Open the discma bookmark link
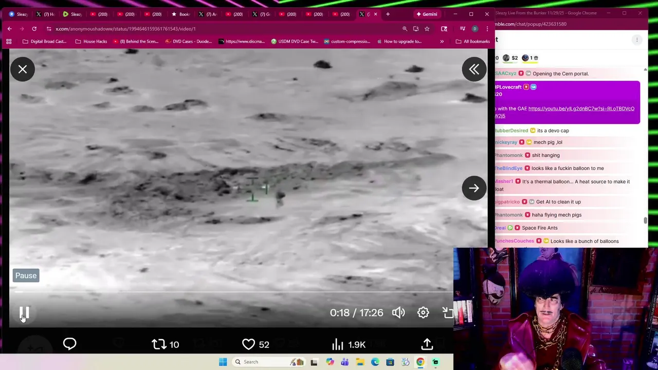This screenshot has width=658, height=370. pos(241,42)
